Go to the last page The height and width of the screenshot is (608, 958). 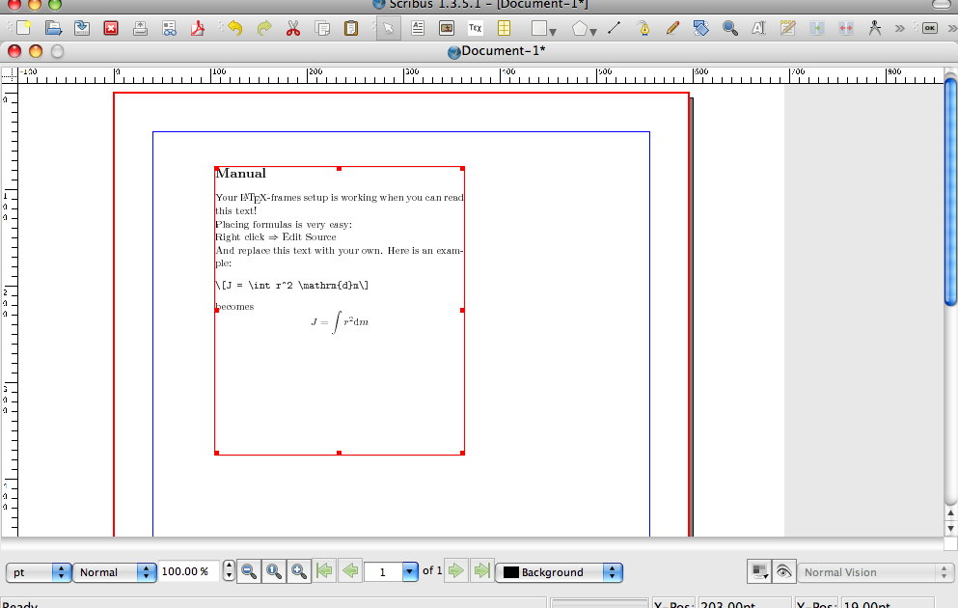pyautogui.click(x=482, y=571)
